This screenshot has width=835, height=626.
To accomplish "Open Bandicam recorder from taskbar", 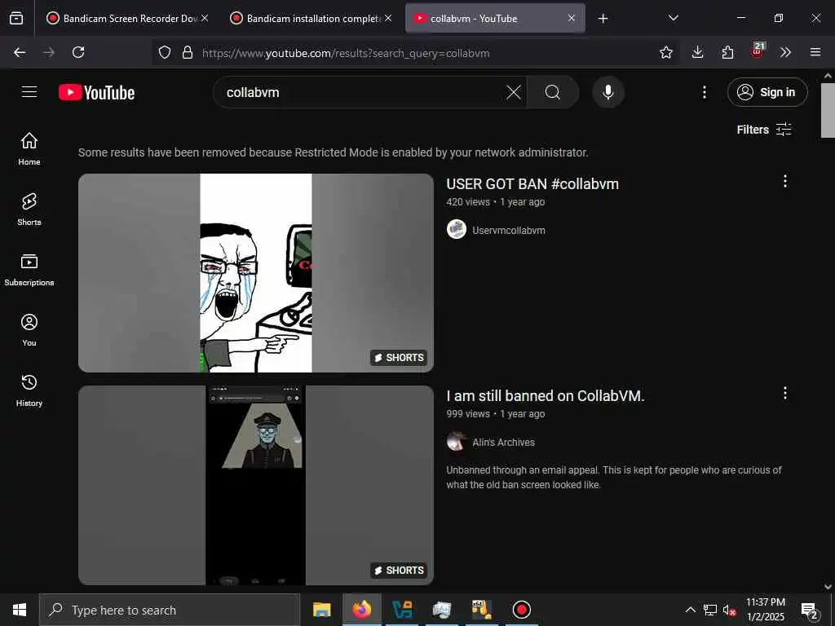I will (x=521, y=610).
